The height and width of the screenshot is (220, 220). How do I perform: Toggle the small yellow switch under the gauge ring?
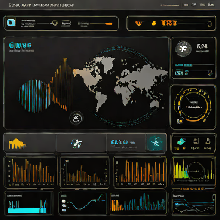[x=180, y=121]
